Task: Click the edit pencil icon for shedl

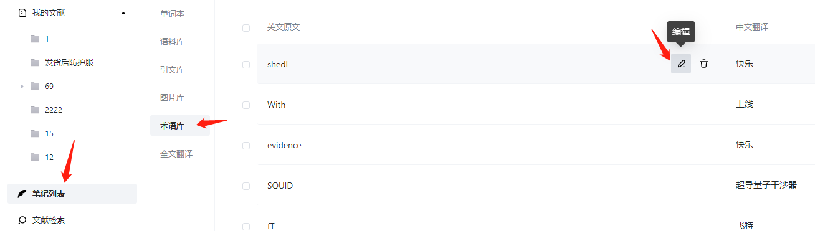Action: coord(681,64)
